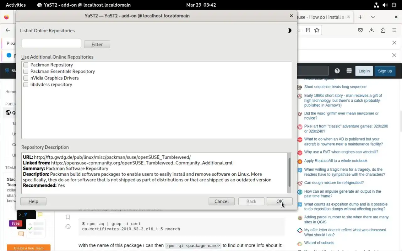Open the Firefox Pocket icon

click(x=361, y=30)
